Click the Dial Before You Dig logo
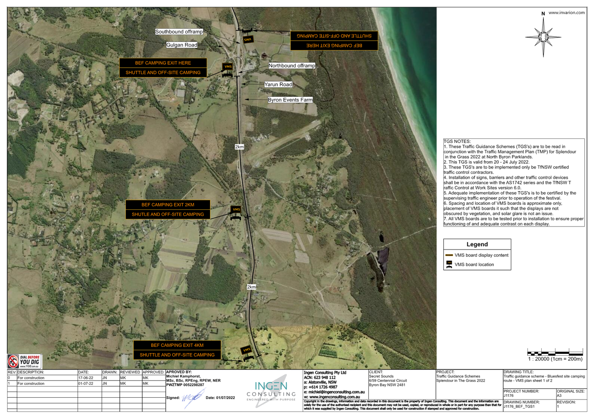 (24, 361)
